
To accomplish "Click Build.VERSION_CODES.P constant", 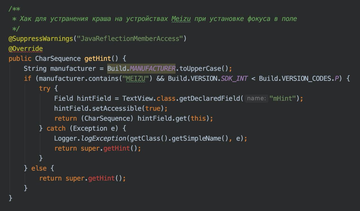I will (299, 79).
